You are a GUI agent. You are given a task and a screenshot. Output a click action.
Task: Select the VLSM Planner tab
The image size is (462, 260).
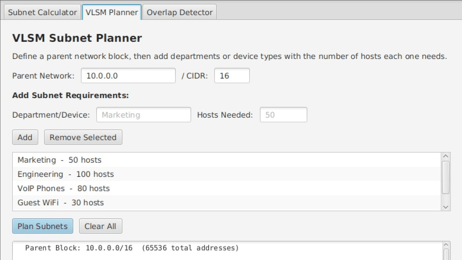point(111,12)
